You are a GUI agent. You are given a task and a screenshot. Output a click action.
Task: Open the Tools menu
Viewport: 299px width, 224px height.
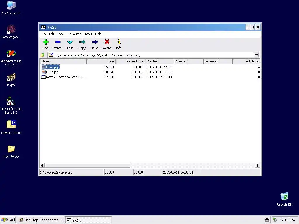[x=88, y=34]
